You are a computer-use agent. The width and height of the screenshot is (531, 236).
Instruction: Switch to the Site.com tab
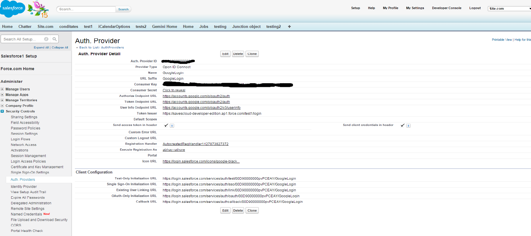pyautogui.click(x=46, y=26)
